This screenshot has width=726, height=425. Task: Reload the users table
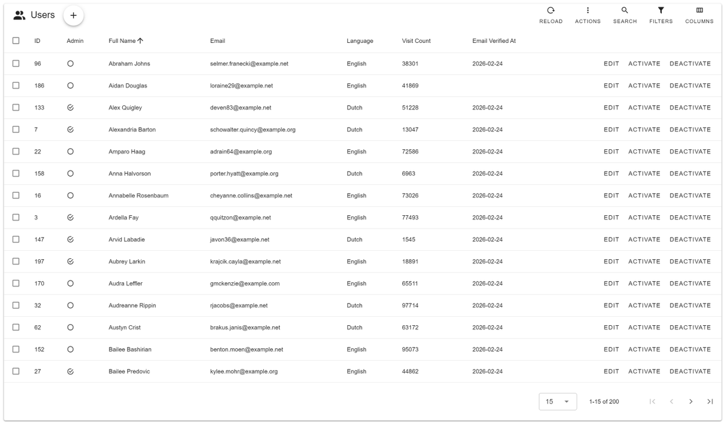point(551,16)
